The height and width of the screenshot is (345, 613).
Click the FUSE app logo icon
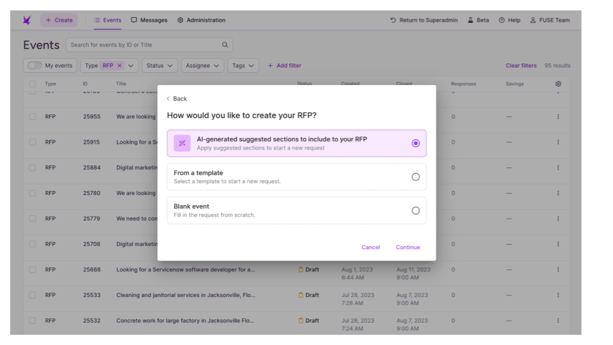coord(26,20)
